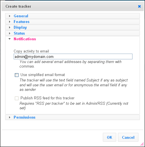Expand the General section header
The width and height of the screenshot is (145, 147).
72,16
